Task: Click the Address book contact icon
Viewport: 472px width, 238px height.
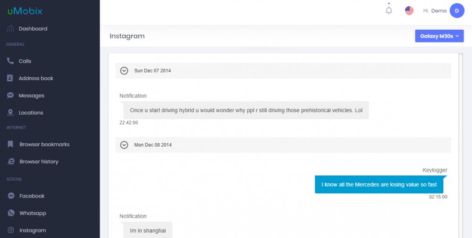Action: pyautogui.click(x=10, y=78)
